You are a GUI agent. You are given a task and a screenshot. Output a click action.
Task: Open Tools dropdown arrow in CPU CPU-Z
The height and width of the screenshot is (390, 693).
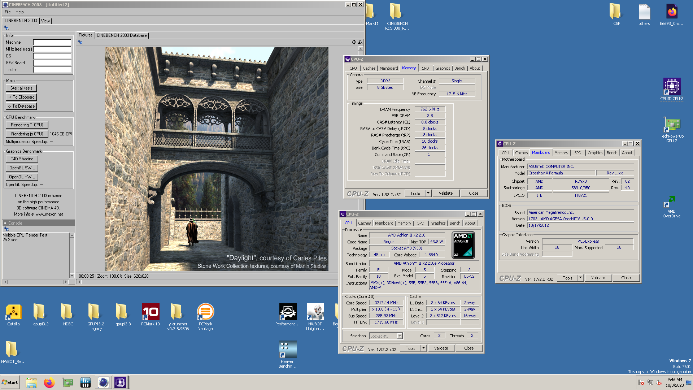coord(424,348)
